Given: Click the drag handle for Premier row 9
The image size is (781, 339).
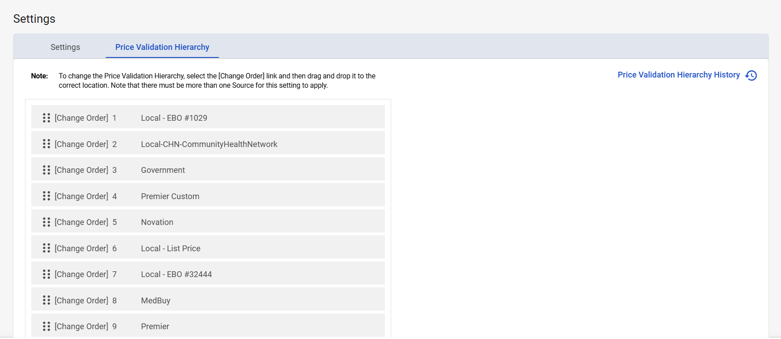Looking at the screenshot, I should click(46, 326).
